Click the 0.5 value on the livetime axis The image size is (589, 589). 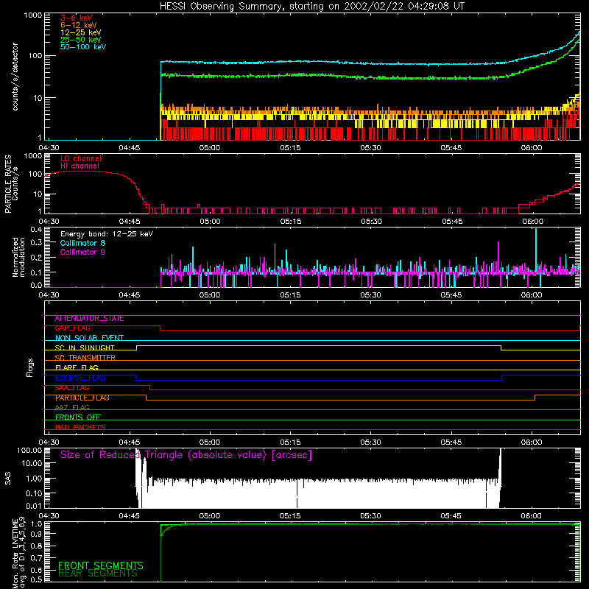36,579
